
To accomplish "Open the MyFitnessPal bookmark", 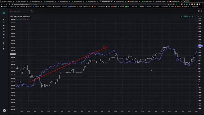I will (x=72, y=7).
